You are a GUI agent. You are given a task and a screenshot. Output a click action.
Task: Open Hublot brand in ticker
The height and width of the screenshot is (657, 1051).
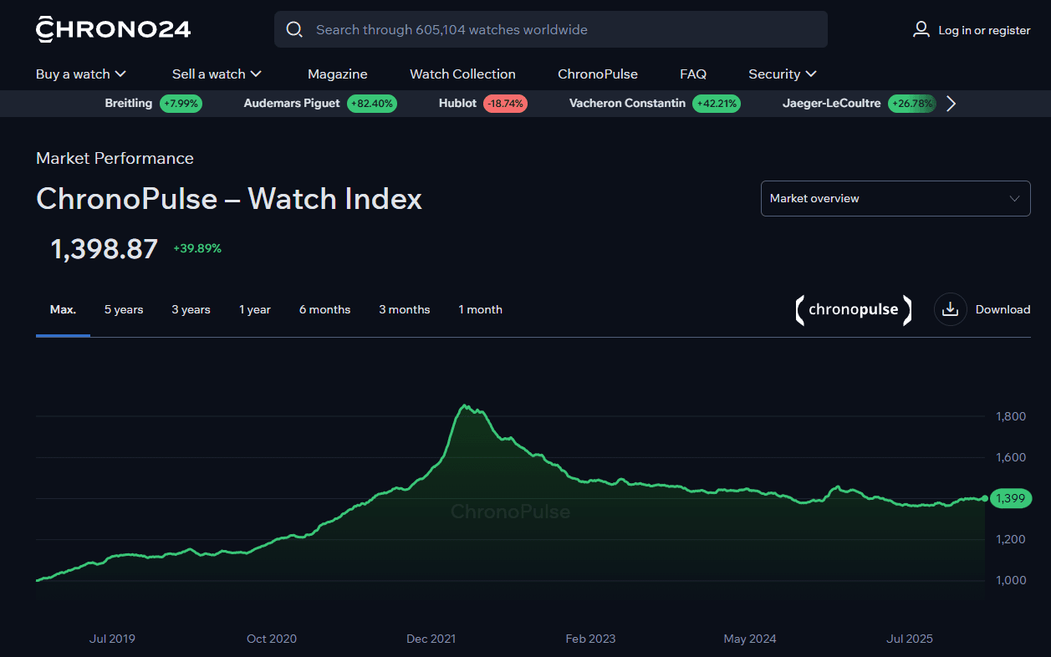[x=457, y=104]
